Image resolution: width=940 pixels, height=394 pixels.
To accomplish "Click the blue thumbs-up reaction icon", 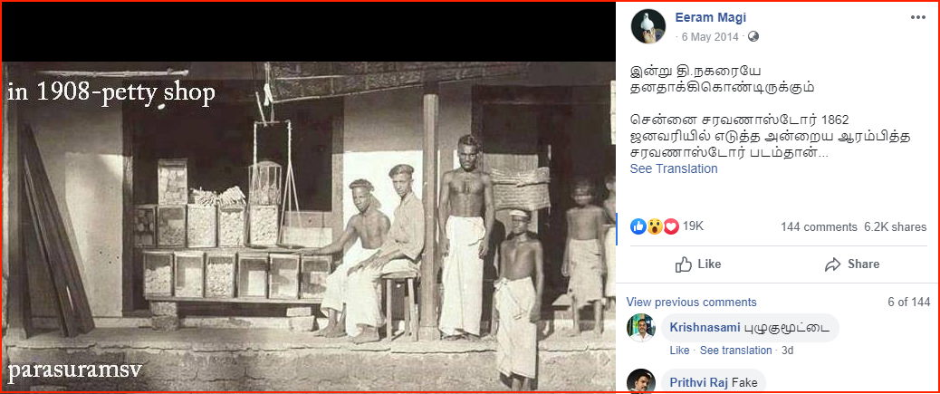I will tap(638, 226).
